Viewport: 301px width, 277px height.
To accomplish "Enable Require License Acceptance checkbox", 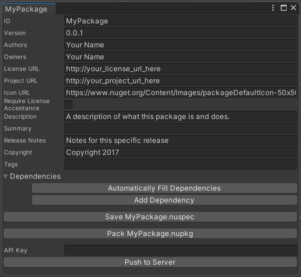I will [68, 105].
